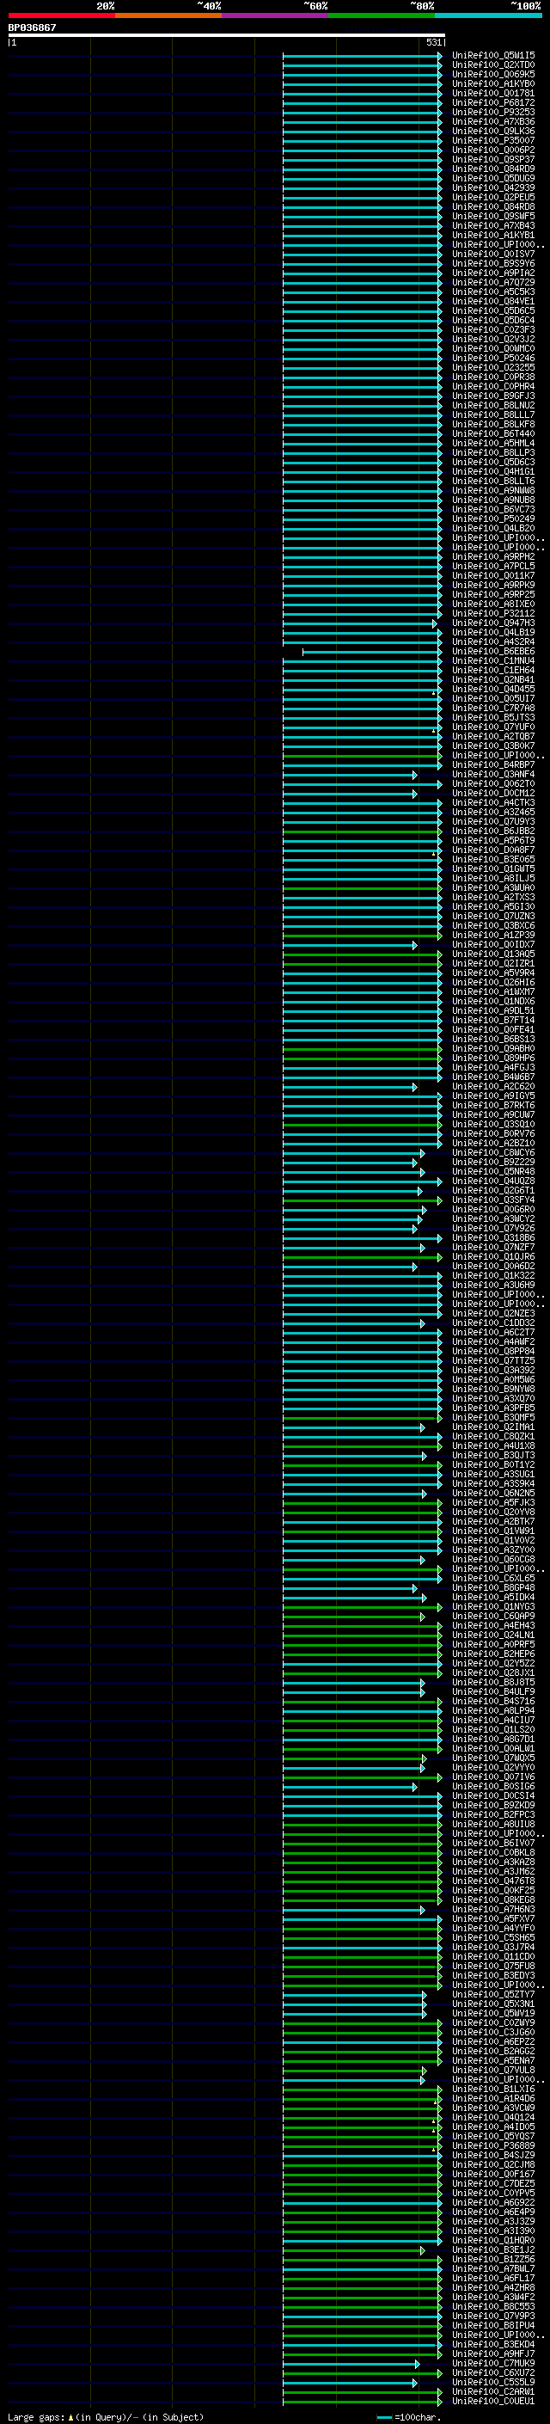Click the red ~20% identity color segment

[x=61, y=15]
